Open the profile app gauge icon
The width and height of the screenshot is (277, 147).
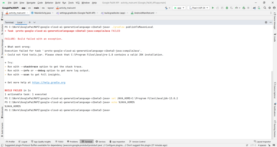pos(236,8)
